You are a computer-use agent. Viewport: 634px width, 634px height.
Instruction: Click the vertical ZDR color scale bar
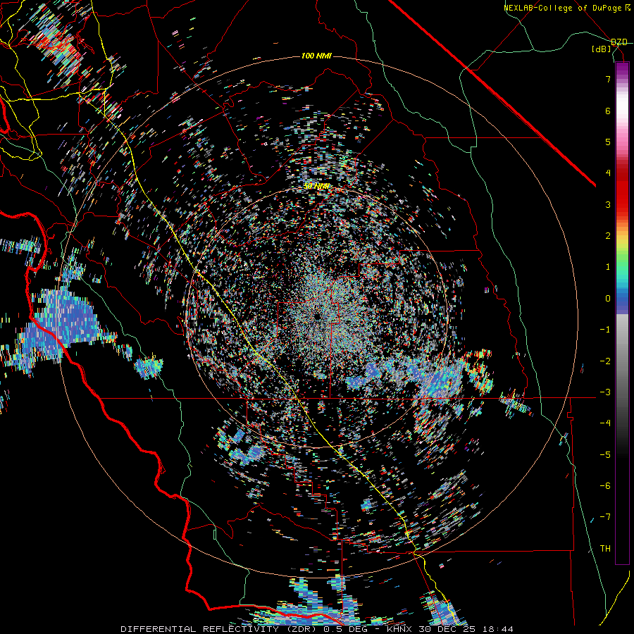622,313
